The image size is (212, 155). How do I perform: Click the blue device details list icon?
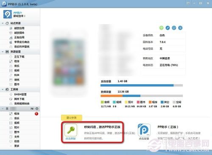(180, 28)
